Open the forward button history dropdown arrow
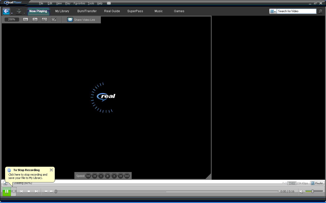This screenshot has height=203, width=326. 24,13
